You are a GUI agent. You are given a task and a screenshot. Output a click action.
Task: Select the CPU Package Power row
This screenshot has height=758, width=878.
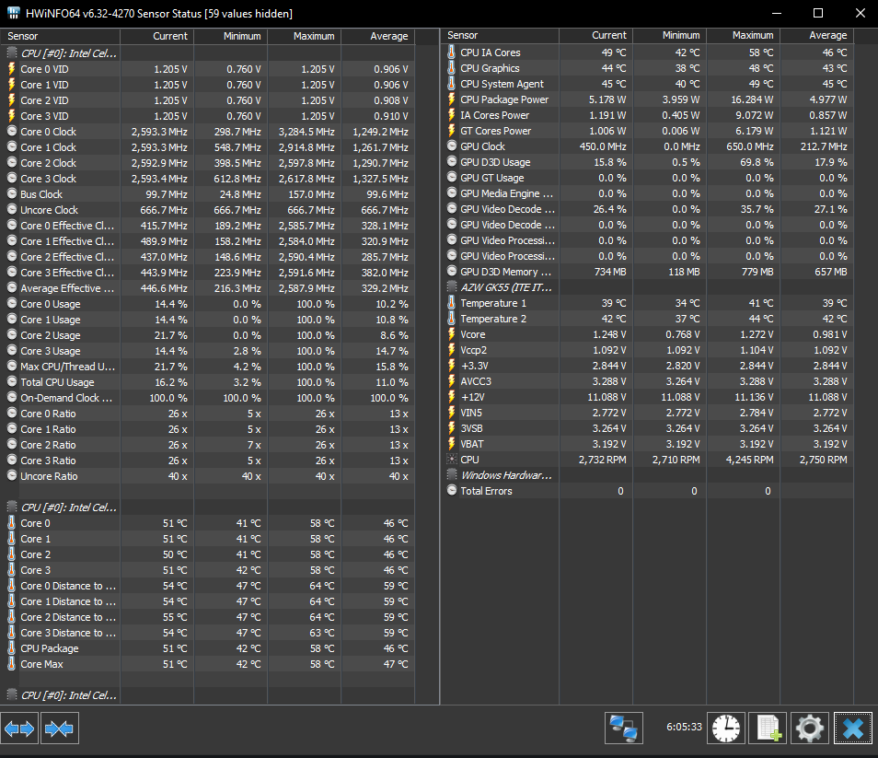[503, 99]
